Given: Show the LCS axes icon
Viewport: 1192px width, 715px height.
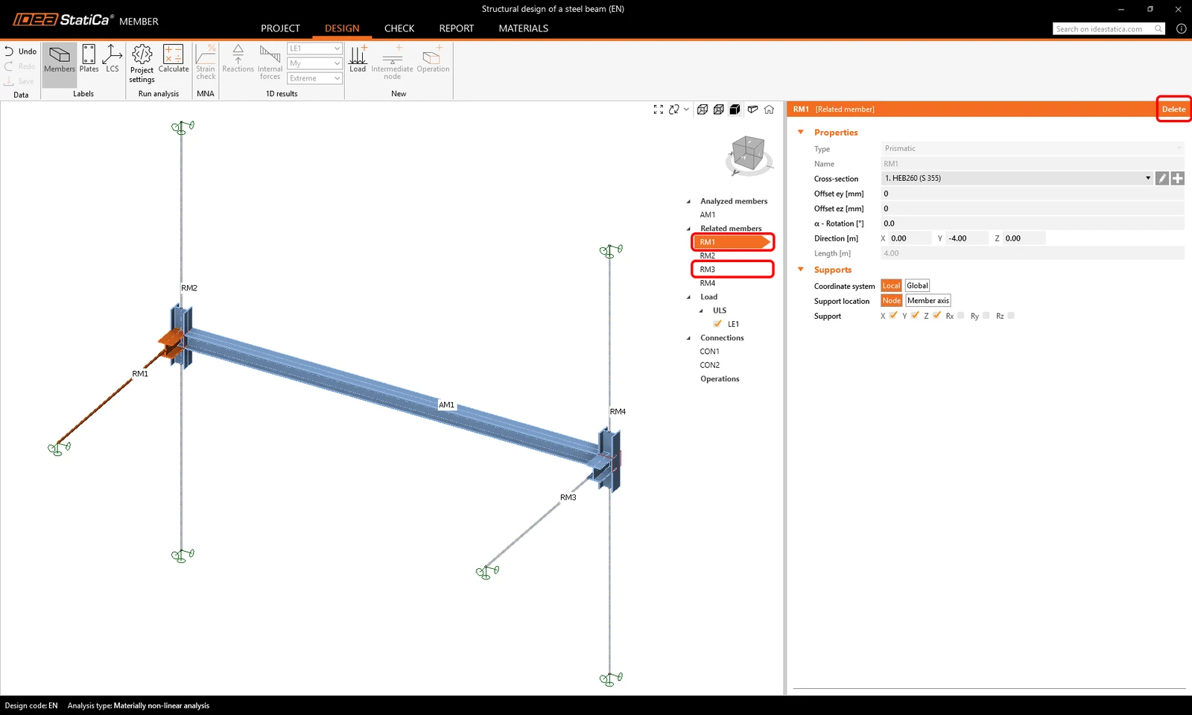Looking at the screenshot, I should point(112,59).
